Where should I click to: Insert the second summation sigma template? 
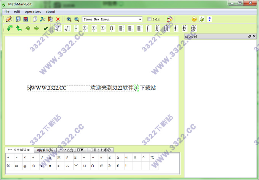(x=94, y=28)
